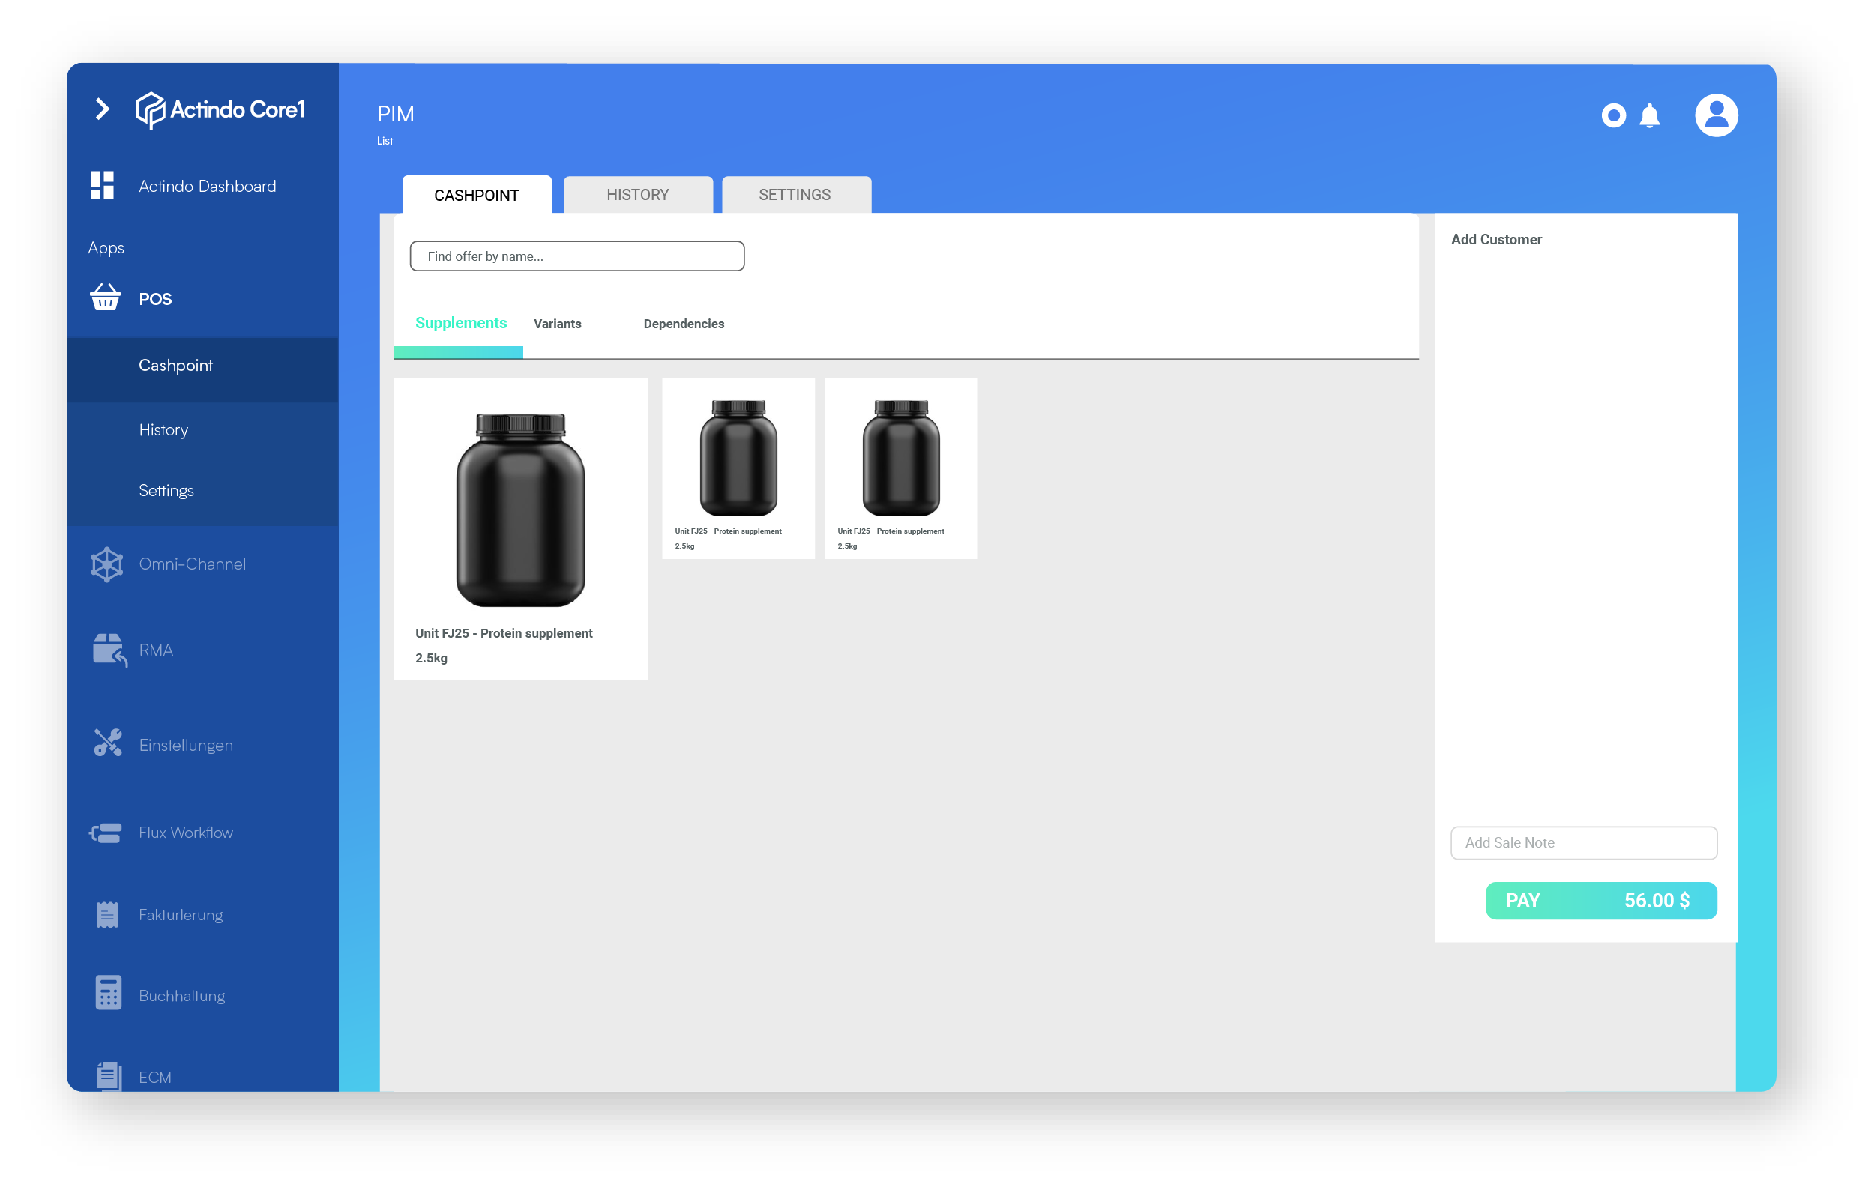
Task: Click the RMA return box icon
Action: coord(109,650)
